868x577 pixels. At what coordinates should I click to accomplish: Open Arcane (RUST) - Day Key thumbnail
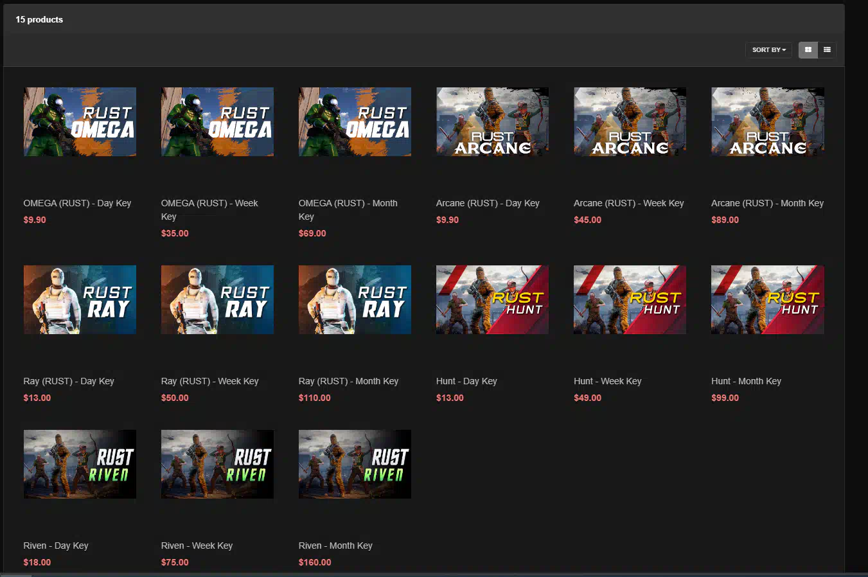point(492,121)
